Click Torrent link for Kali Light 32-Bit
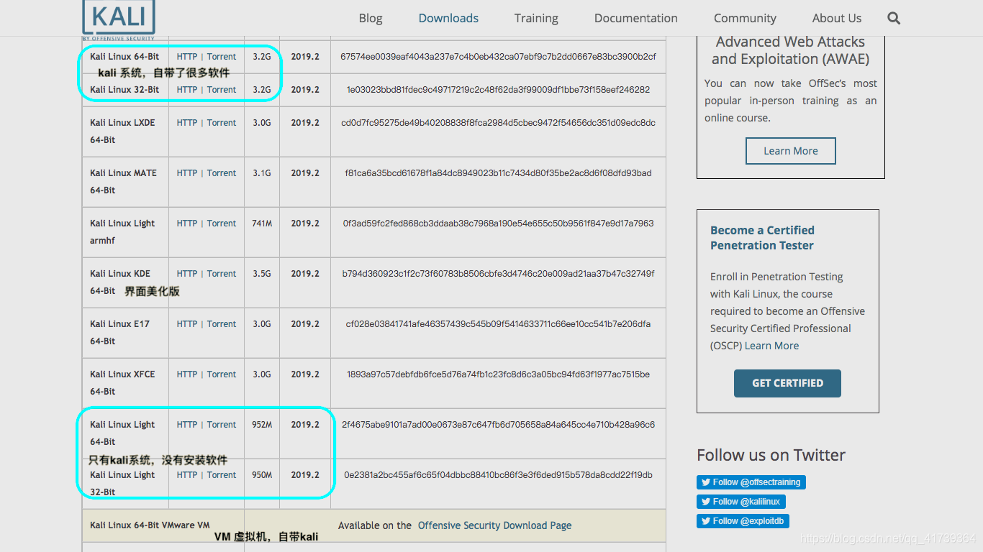 pos(222,475)
